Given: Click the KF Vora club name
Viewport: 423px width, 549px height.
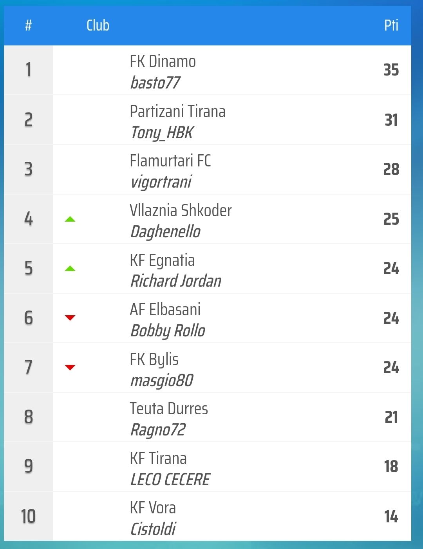Looking at the screenshot, I should (x=153, y=508).
